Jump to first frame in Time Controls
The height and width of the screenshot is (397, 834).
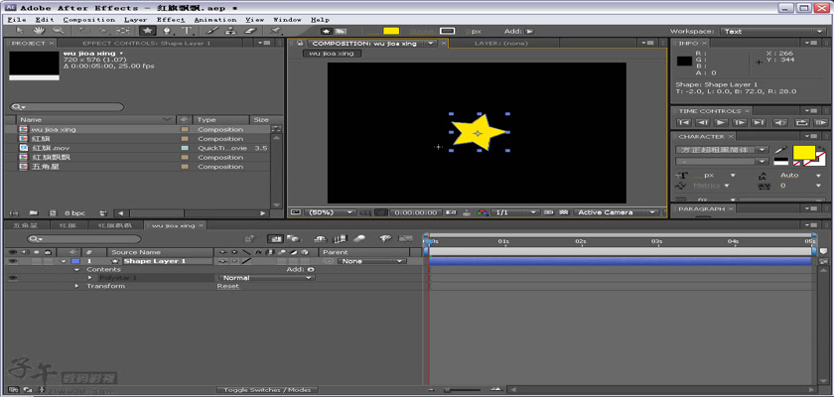(684, 122)
